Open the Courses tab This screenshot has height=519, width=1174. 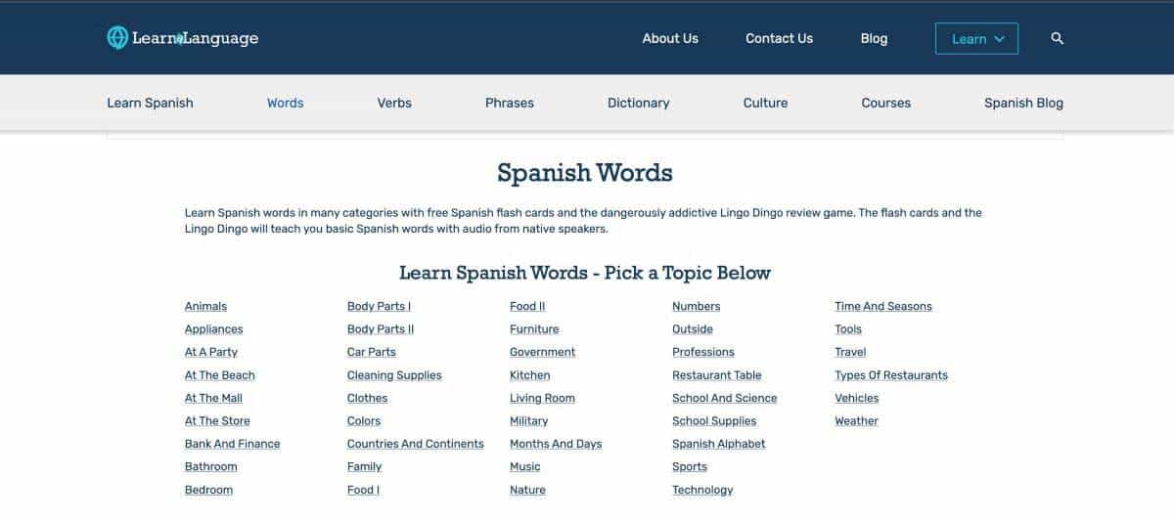(x=885, y=103)
